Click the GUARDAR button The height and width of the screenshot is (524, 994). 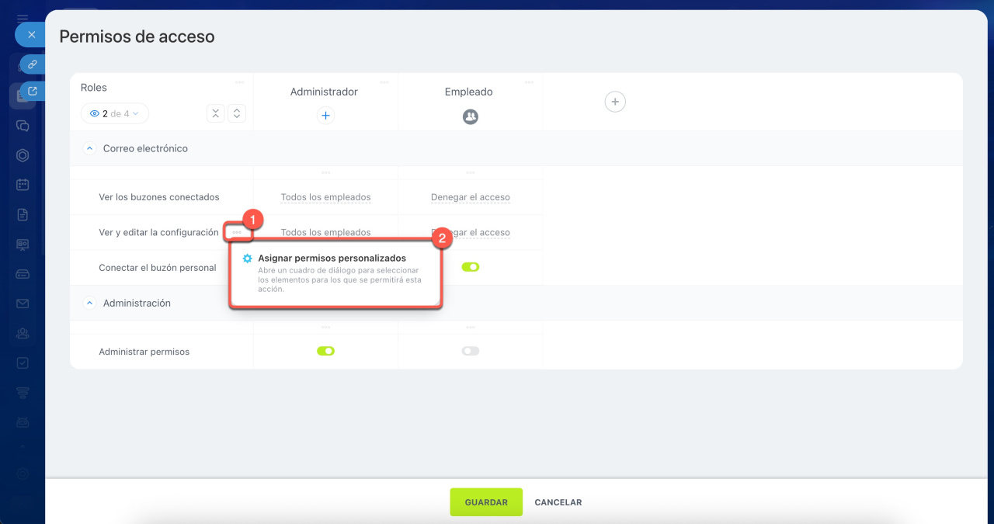(x=486, y=502)
